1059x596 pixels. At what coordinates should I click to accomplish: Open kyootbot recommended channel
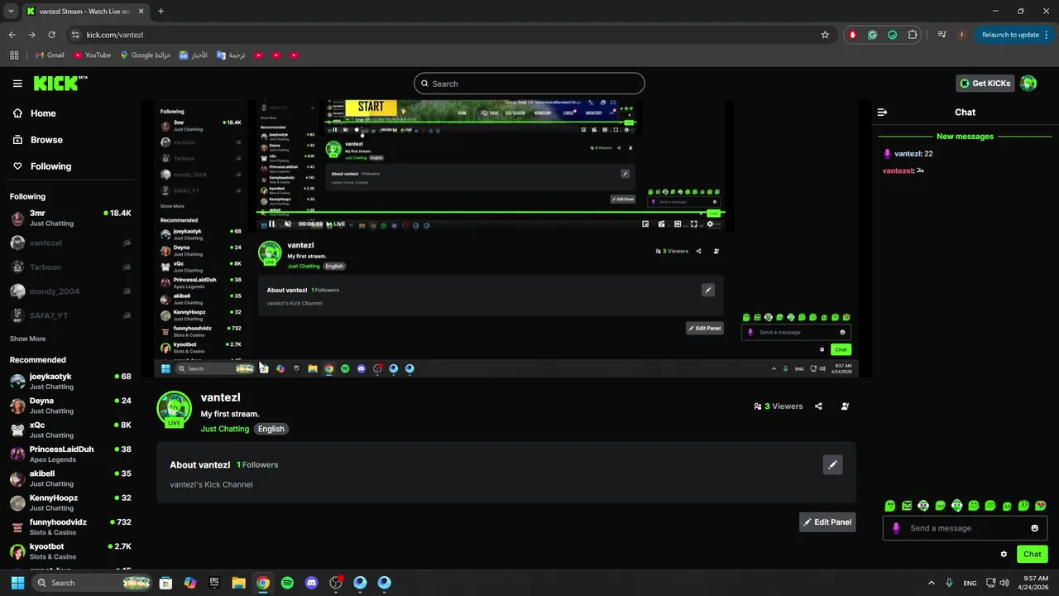coord(70,551)
